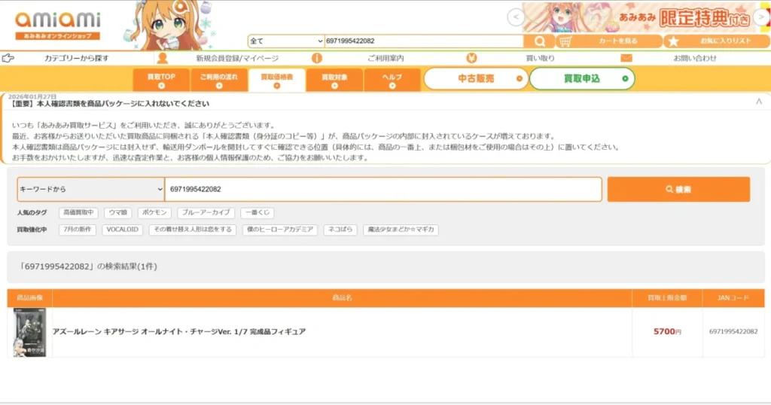Select the その着せ替え人形は恋をする tag
Viewport: 771px width, 405px height.
[x=193, y=230]
